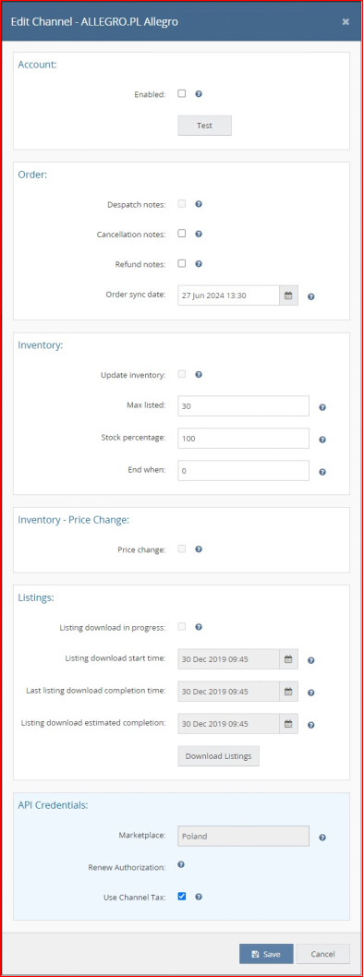Click help icon next to Max listed
The height and width of the screenshot is (977, 364).
322,407
